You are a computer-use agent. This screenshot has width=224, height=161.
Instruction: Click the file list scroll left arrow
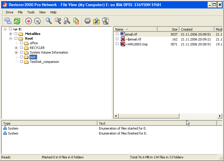[x=116, y=116]
